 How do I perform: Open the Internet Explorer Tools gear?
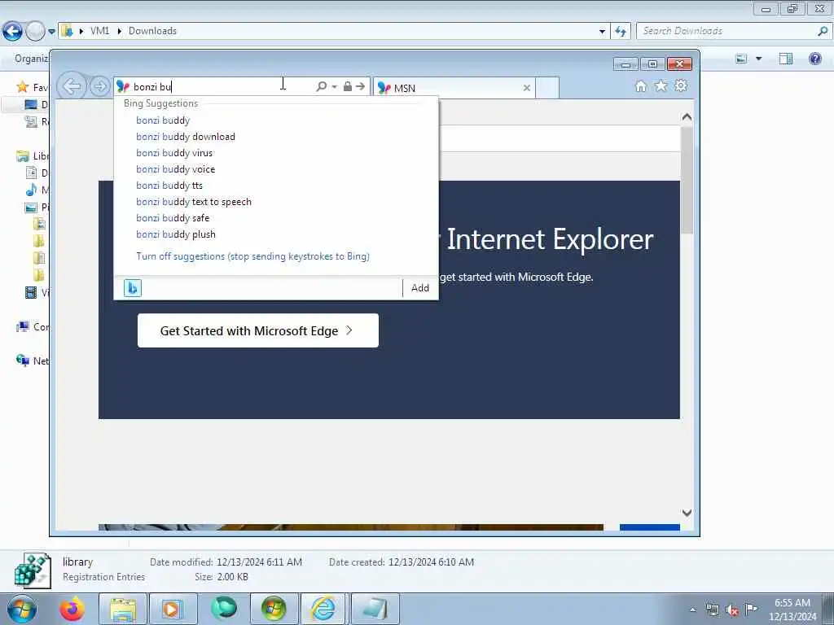pyautogui.click(x=681, y=85)
